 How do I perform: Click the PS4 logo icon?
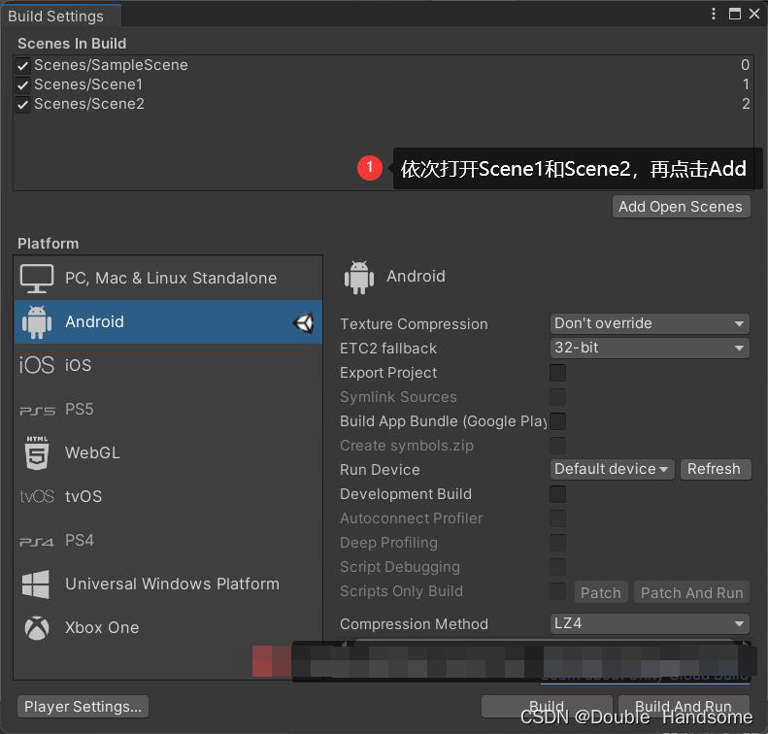(x=37, y=542)
